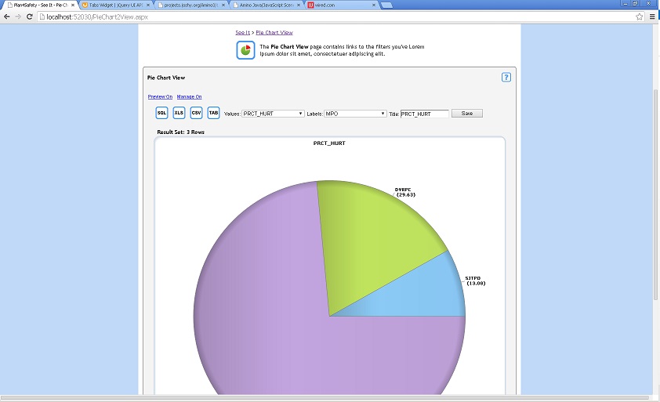Minimize the browser window

click(x=626, y=3)
